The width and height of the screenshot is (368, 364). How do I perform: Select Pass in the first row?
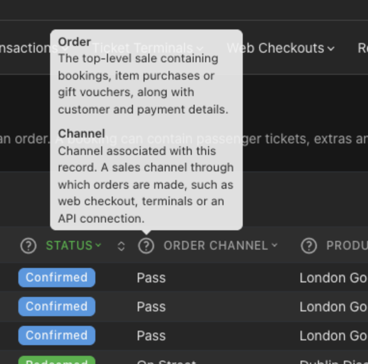(151, 278)
